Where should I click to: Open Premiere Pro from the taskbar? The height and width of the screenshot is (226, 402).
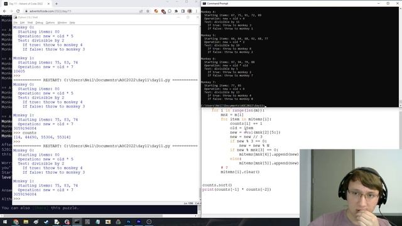tap(139, 222)
